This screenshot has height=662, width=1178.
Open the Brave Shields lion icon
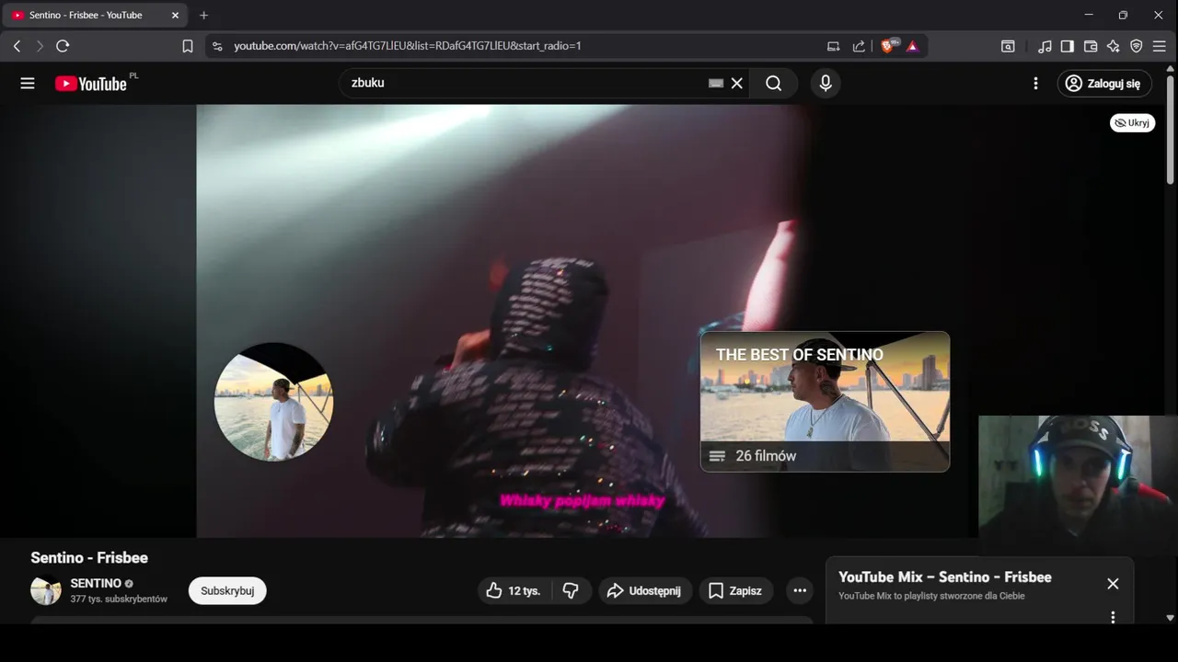click(x=889, y=46)
